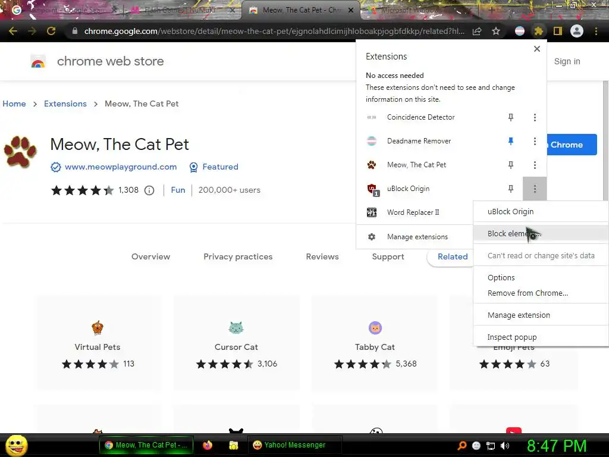Viewport: 609px width, 457px height.
Task: Click the Firefox icon in the taskbar
Action: [208, 445]
